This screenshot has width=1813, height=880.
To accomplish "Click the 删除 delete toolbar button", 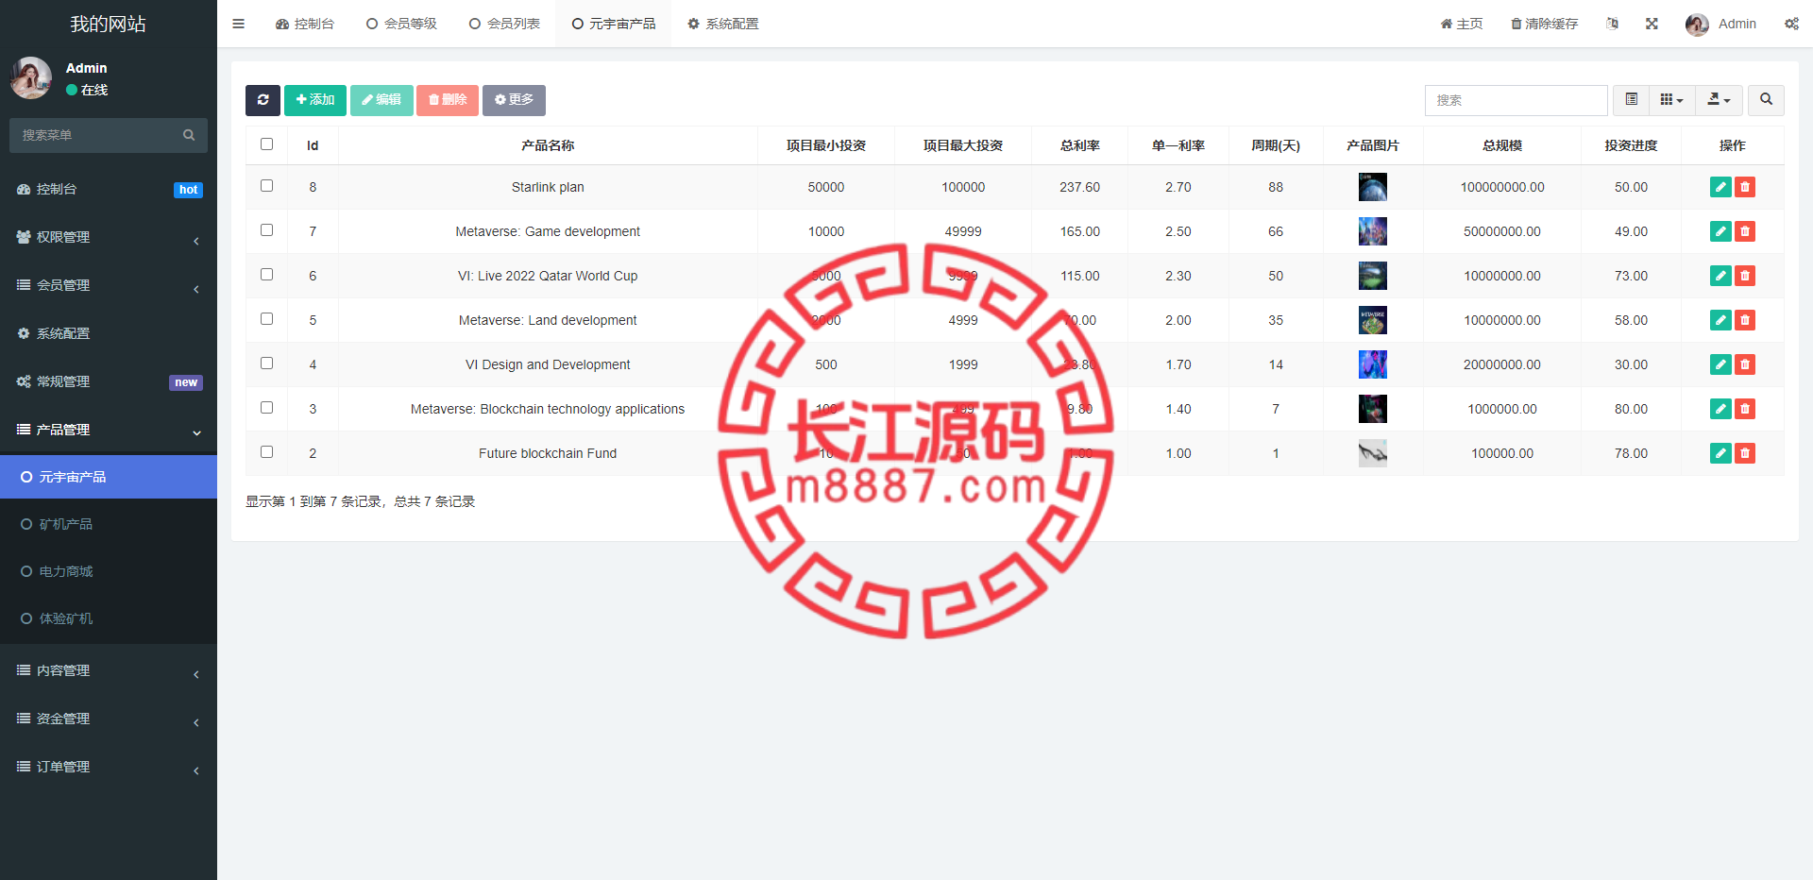I will coord(448,100).
